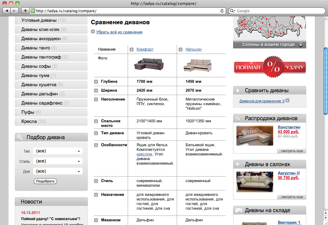Remove all from comparison via x icon
This screenshot has width=328, height=225.
(93, 32)
